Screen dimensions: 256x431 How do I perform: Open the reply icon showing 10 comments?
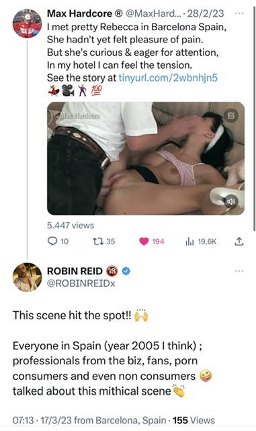coord(52,241)
